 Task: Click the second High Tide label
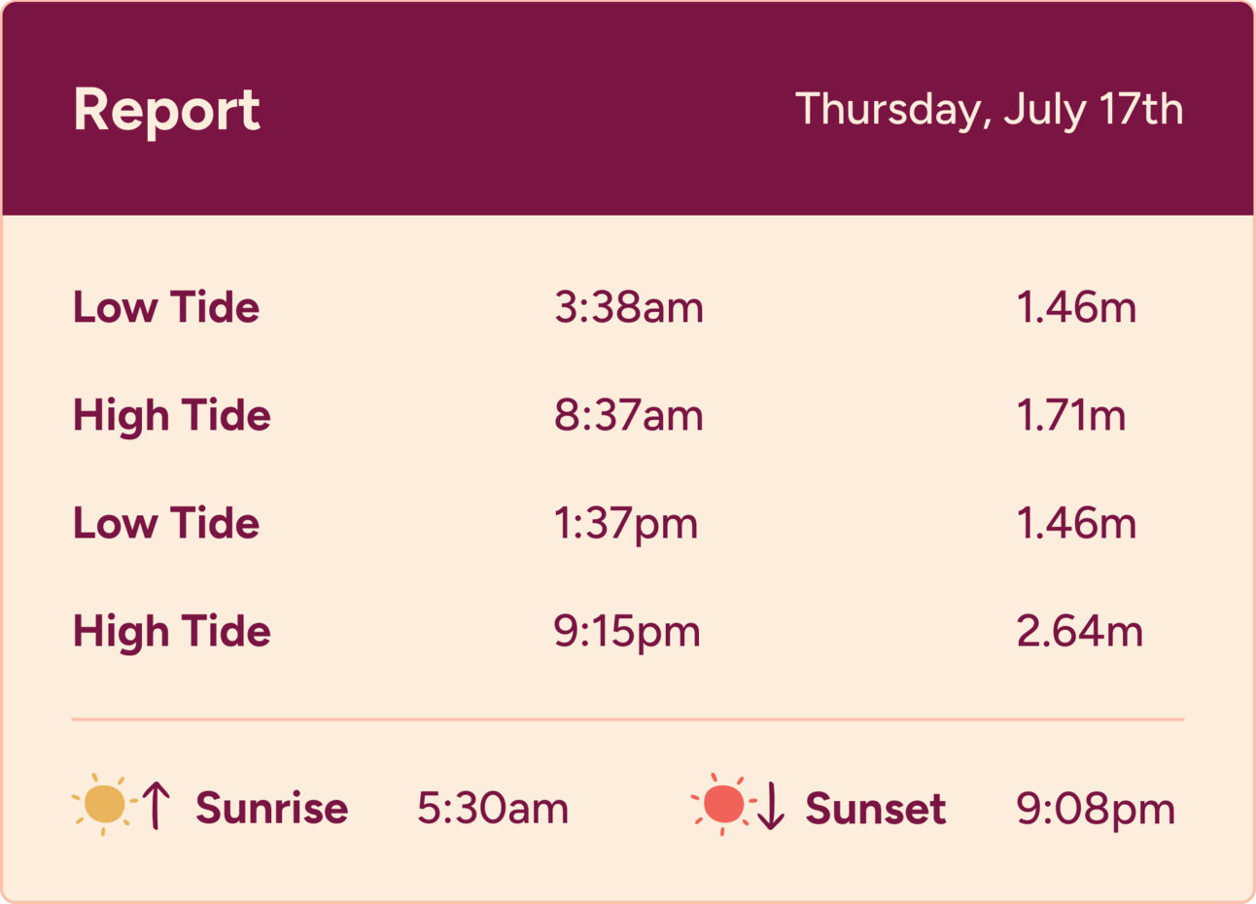coord(172,632)
